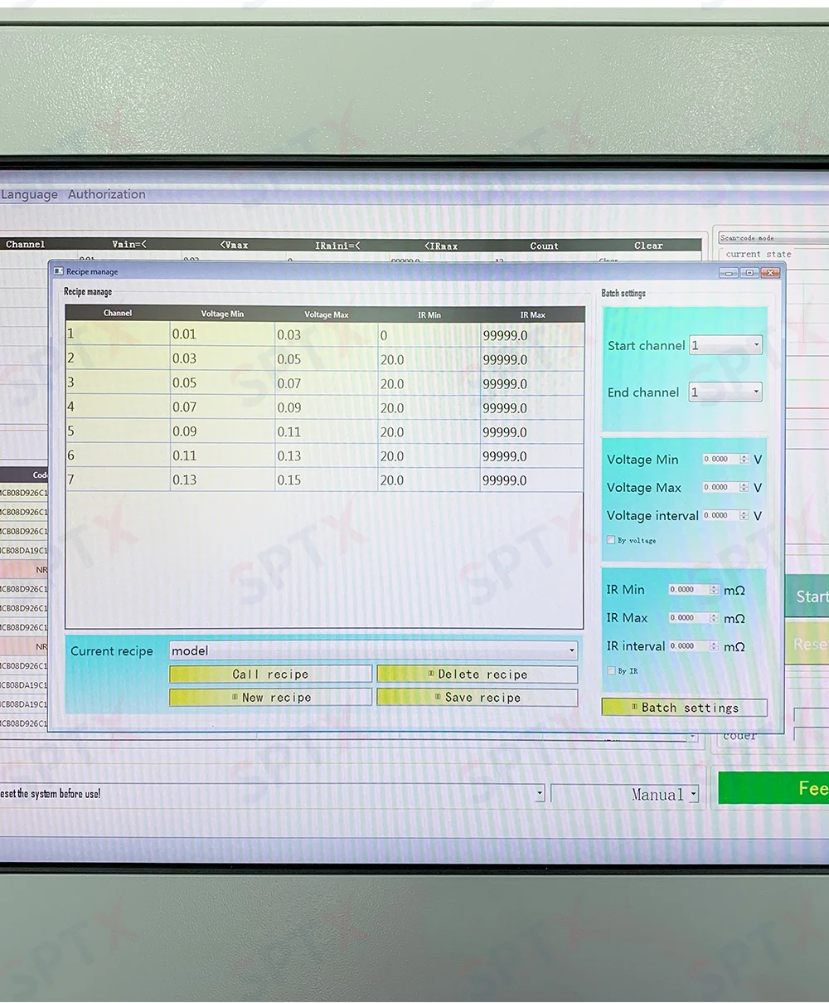829x1003 pixels.
Task: Click the New recipe button
Action: 270,698
